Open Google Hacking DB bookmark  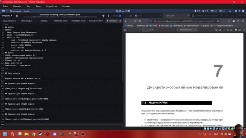click(x=223, y=26)
